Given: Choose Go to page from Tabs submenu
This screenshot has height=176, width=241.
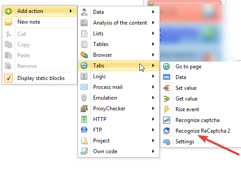Looking at the screenshot, I should tap(188, 67).
